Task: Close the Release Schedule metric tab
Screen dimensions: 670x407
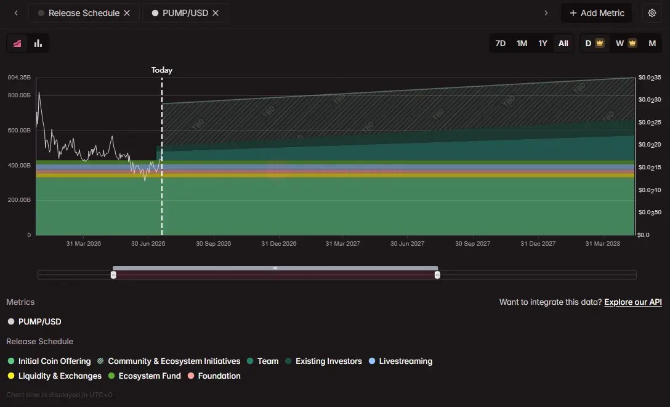Action: point(127,13)
